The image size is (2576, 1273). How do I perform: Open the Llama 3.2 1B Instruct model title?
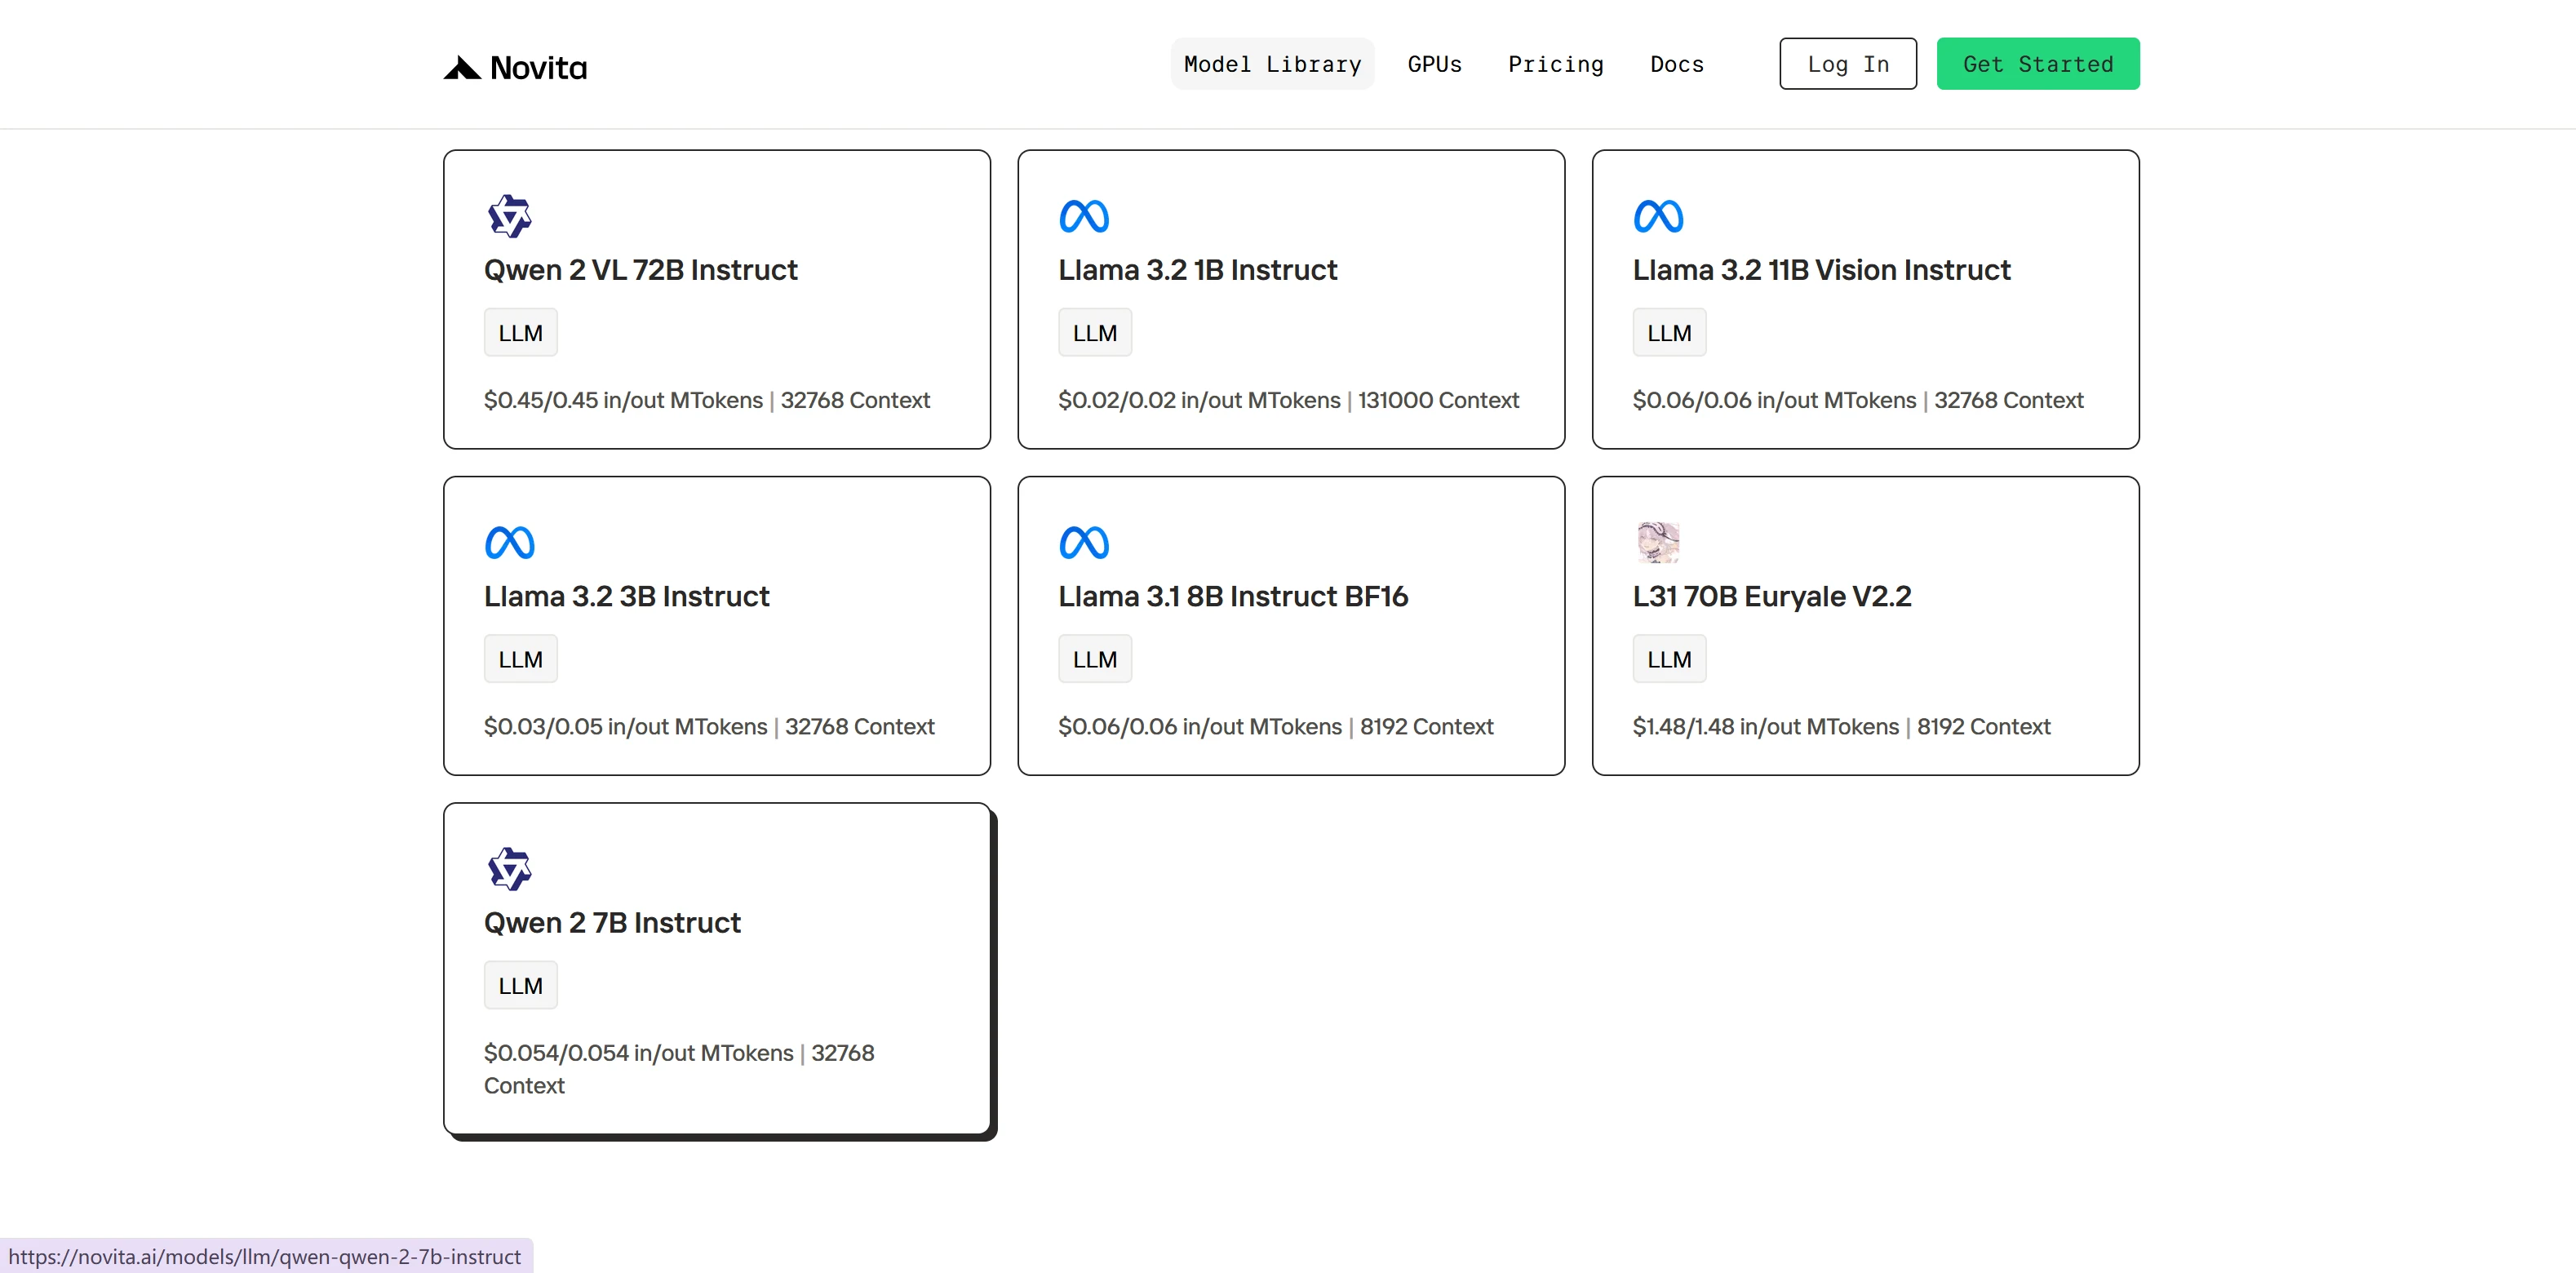tap(1197, 270)
